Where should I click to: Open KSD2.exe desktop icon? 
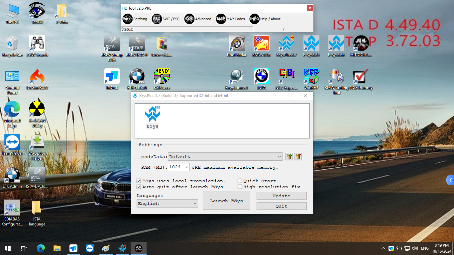(x=162, y=79)
